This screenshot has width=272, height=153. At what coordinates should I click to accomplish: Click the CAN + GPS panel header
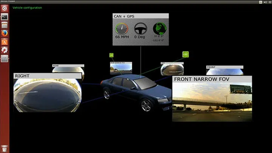(140, 17)
